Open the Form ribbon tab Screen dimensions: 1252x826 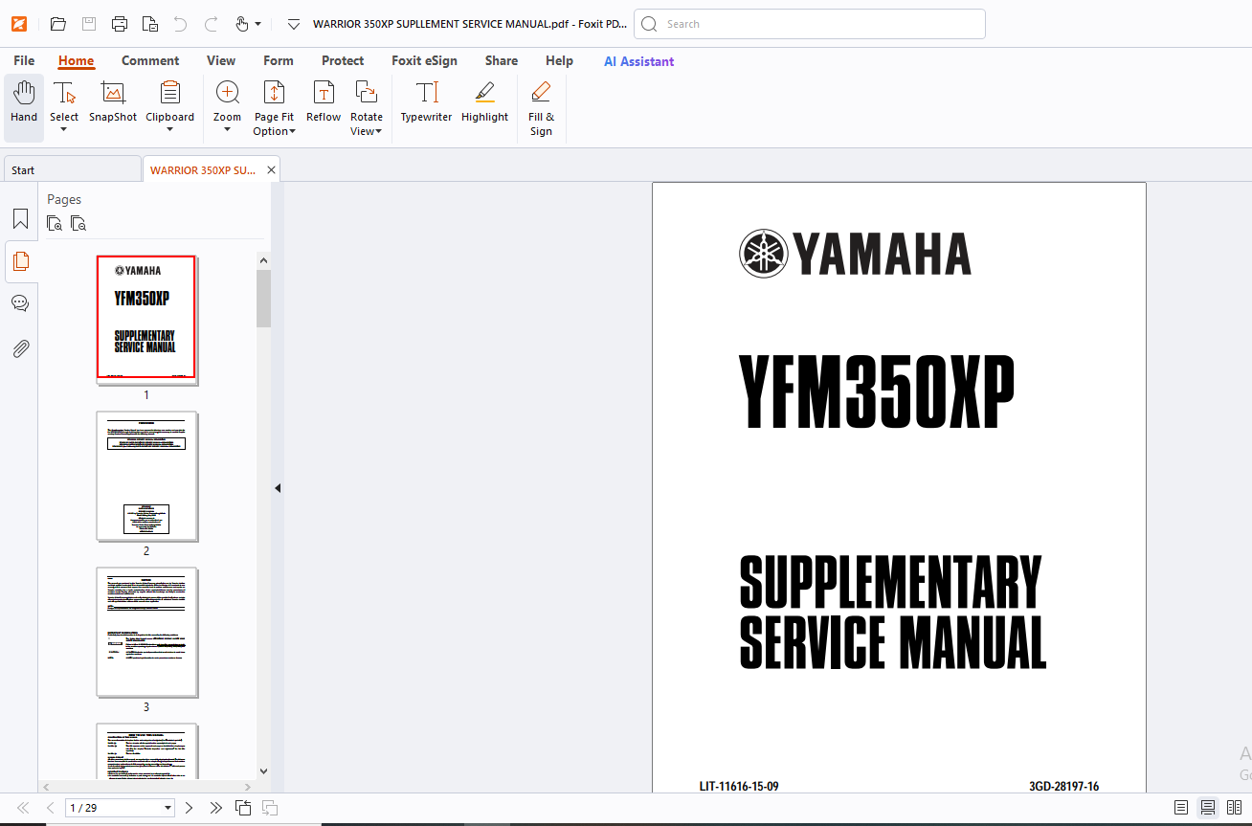[279, 60]
